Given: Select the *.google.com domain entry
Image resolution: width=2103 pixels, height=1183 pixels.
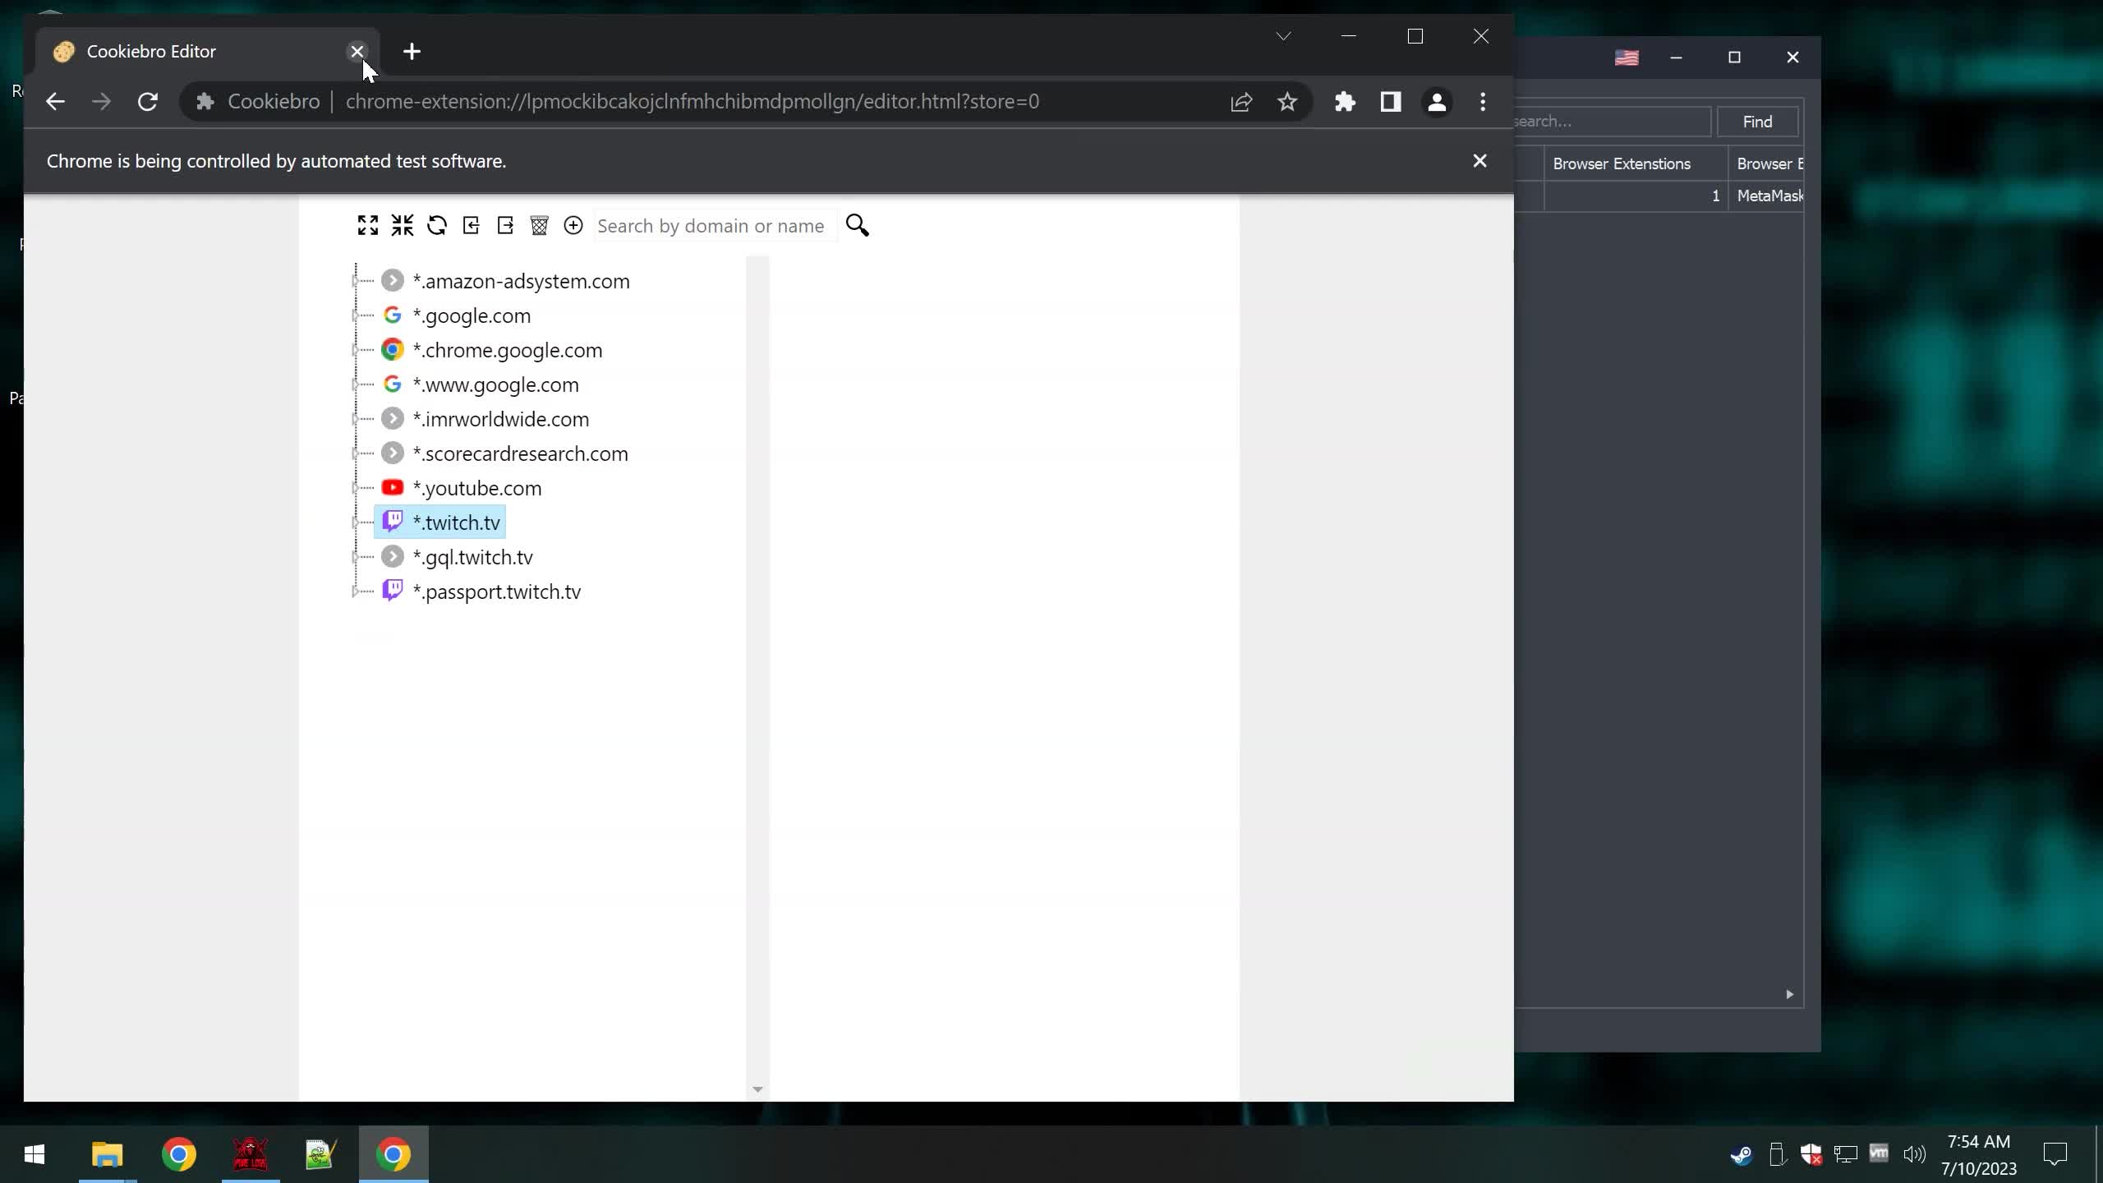Looking at the screenshot, I should [x=472, y=315].
